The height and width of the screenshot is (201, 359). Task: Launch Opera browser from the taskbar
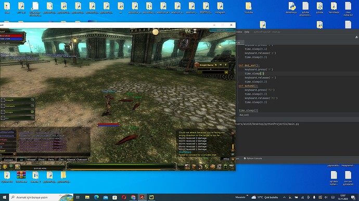pyautogui.click(x=124, y=197)
